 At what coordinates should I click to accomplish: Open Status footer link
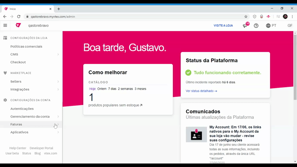(26, 154)
